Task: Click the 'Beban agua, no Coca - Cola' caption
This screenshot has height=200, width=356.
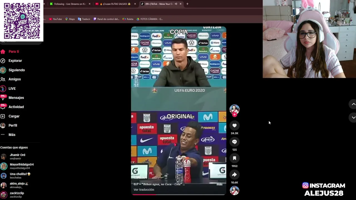Action: click(x=159, y=184)
